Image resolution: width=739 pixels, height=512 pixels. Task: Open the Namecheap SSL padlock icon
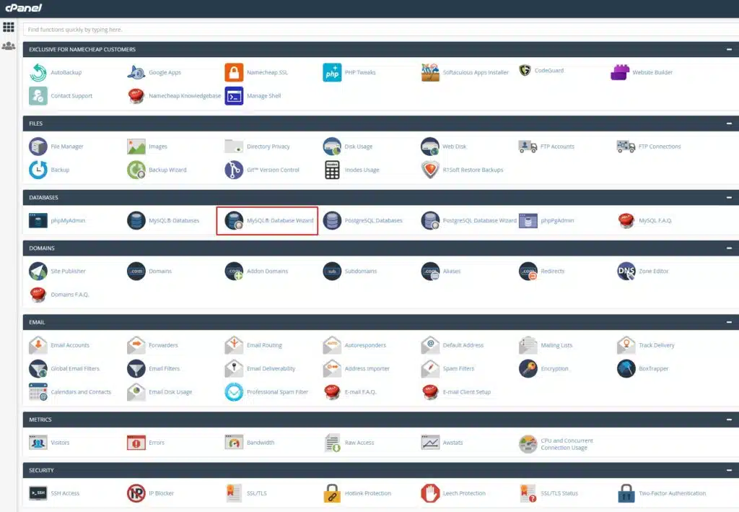coord(234,73)
